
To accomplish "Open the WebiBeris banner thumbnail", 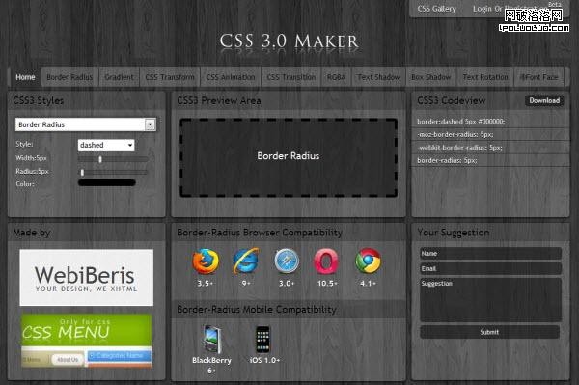I will (87, 278).
